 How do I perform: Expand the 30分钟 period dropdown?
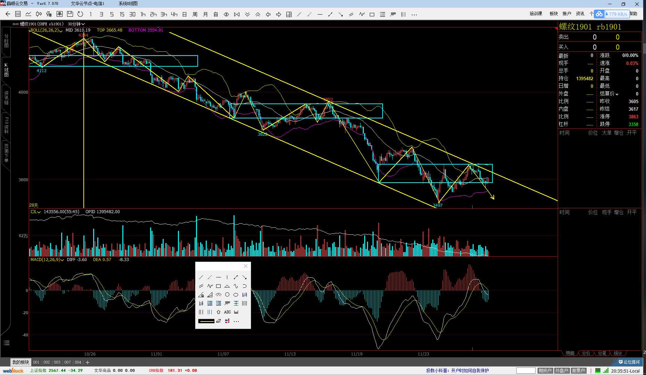coord(83,24)
